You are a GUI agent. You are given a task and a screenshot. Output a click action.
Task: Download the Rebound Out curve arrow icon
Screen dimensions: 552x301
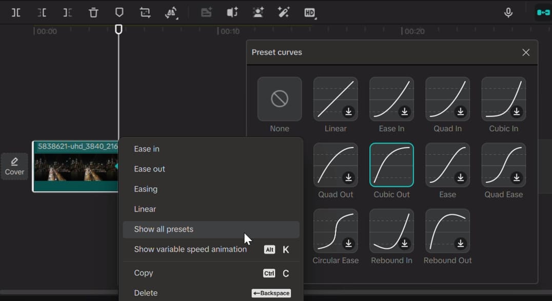coord(461,243)
